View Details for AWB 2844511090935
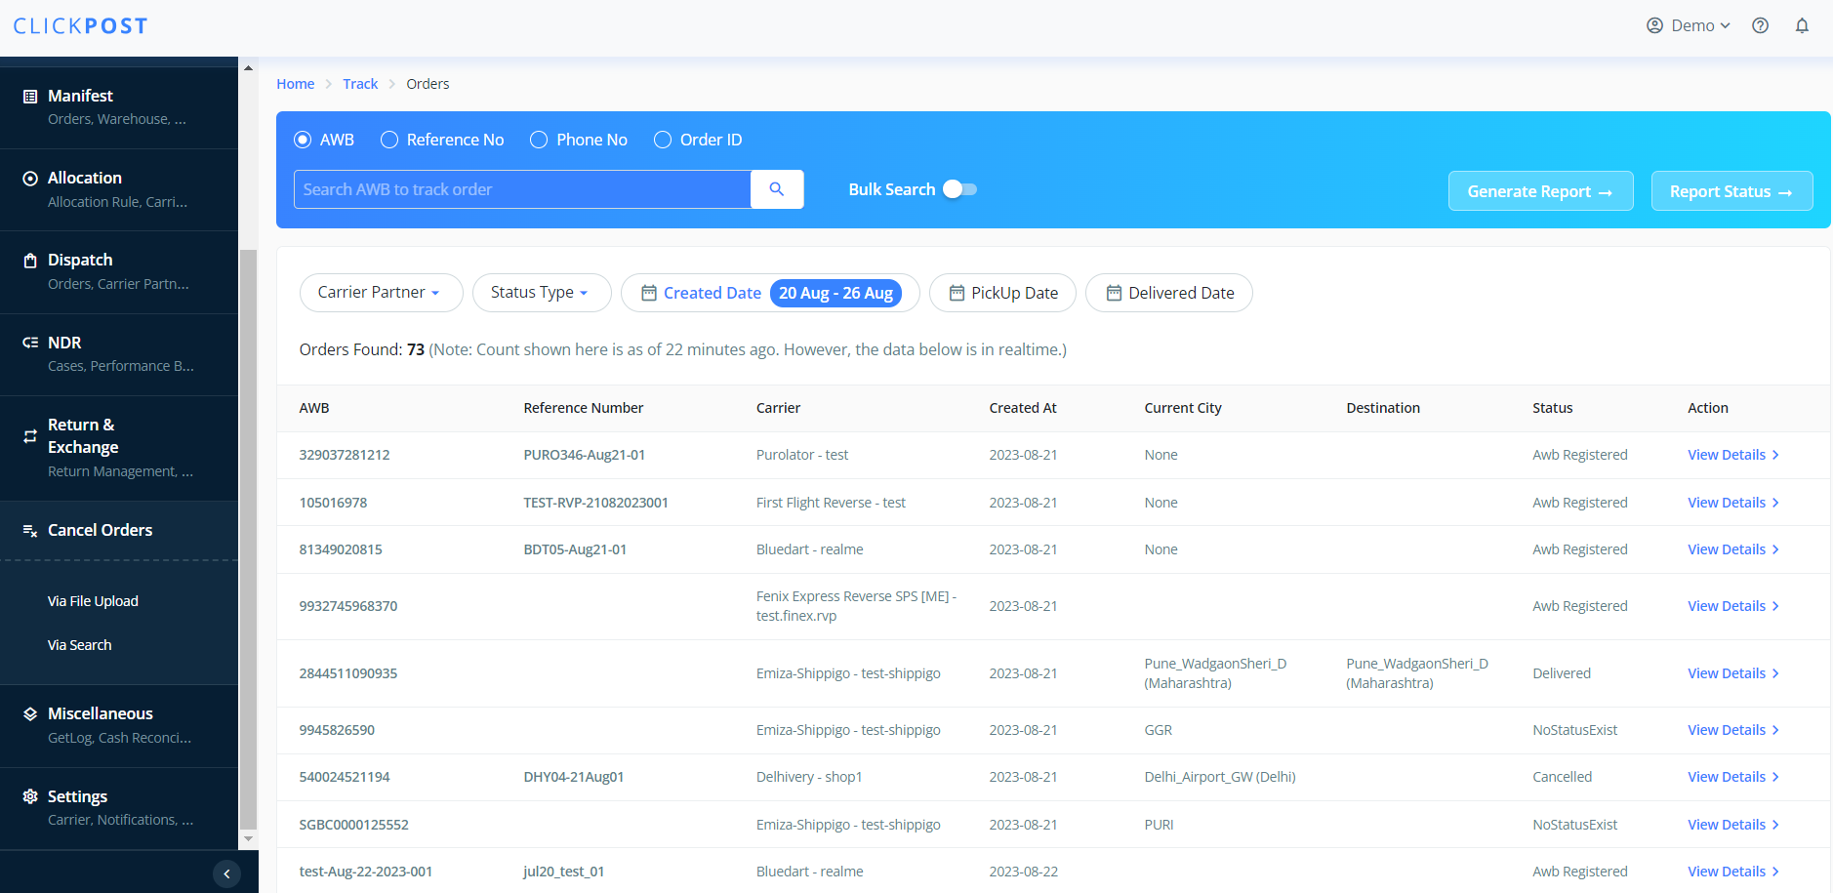This screenshot has height=893, width=1833. [x=1733, y=673]
